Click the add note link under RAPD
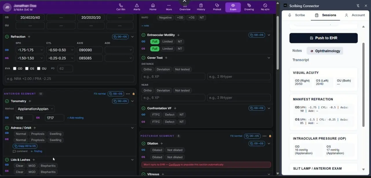The image size is (371, 178). 145,26
